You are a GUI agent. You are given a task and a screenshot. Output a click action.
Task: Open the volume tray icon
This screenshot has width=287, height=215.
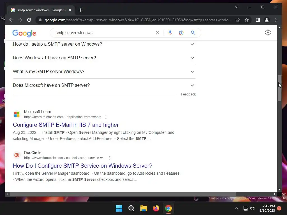click(252, 208)
